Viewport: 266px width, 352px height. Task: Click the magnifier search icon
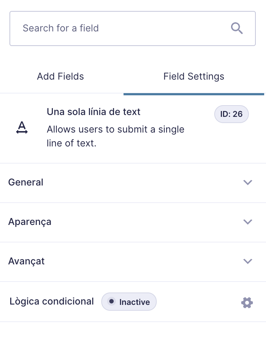237,28
